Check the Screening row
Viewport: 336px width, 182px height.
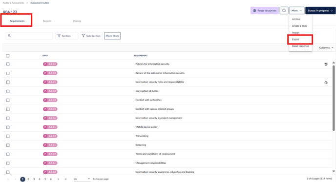[8, 145]
